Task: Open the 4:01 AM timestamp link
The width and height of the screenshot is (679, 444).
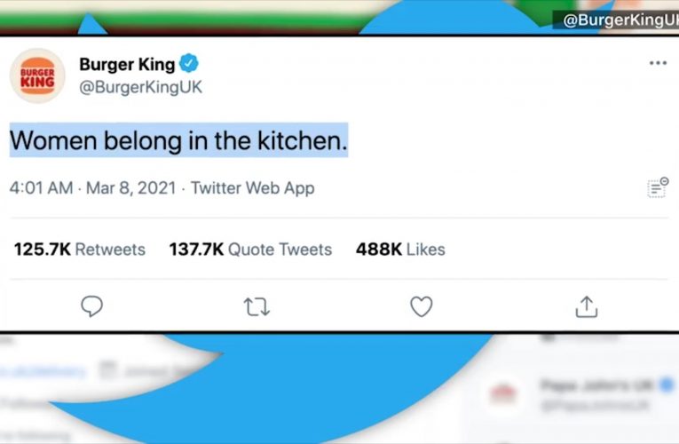Action: pos(41,188)
